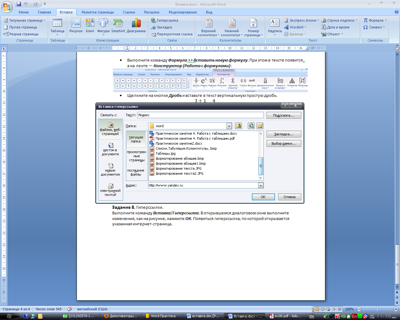The width and height of the screenshot is (400, 320).
Task: Click OK in hyperlink dialog
Action: (x=263, y=197)
